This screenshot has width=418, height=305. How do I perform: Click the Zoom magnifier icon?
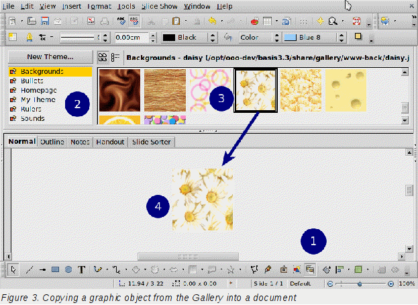point(333,21)
